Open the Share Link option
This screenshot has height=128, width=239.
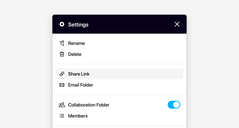(x=79, y=74)
